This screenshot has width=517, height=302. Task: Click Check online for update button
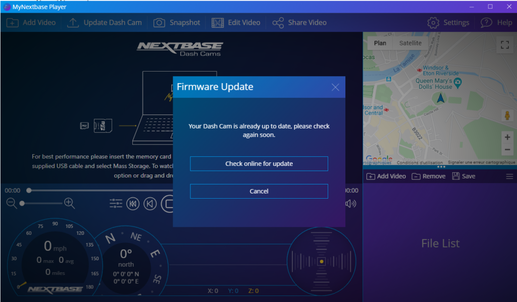259,164
